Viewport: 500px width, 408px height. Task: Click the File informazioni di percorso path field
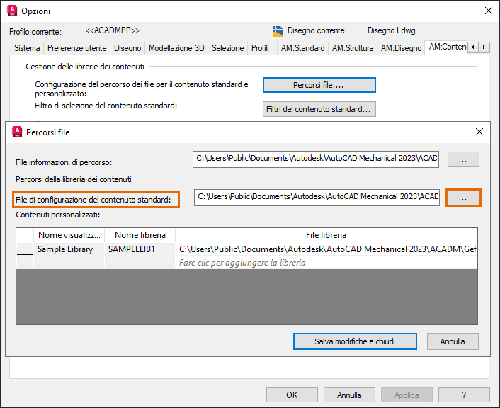tap(316, 159)
